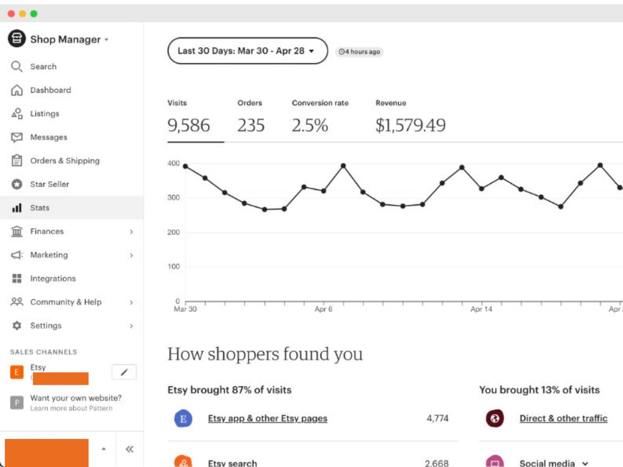Open the Star Seller badge icon

pos(16,184)
